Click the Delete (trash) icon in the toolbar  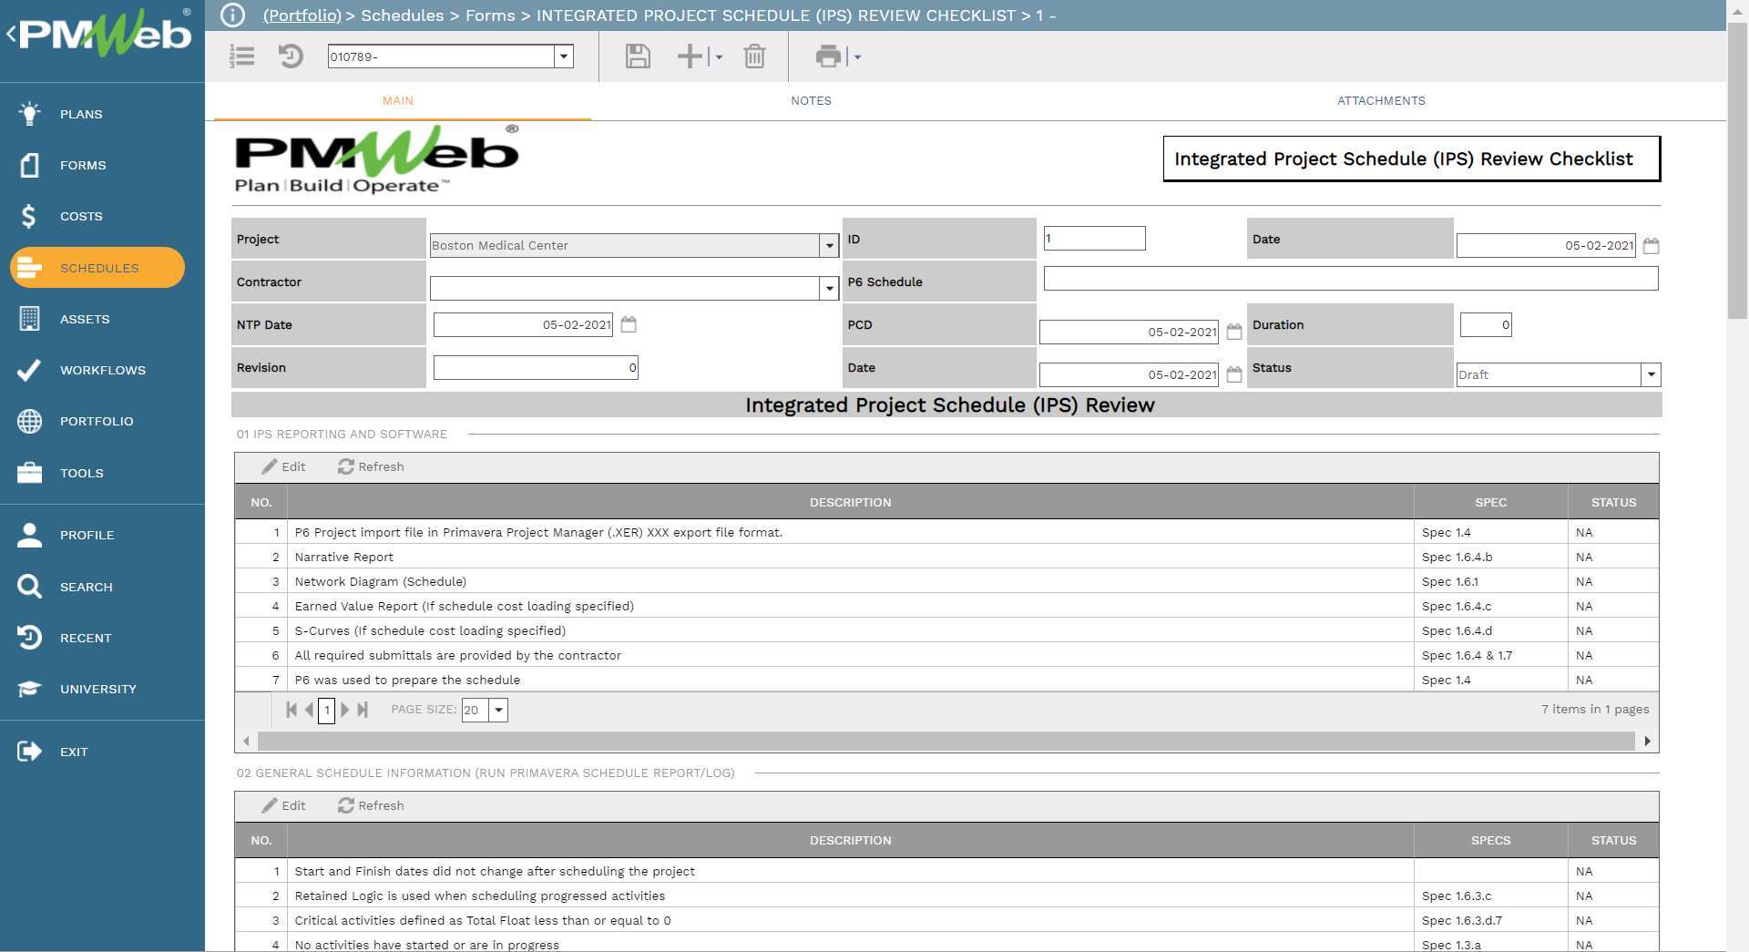754,56
